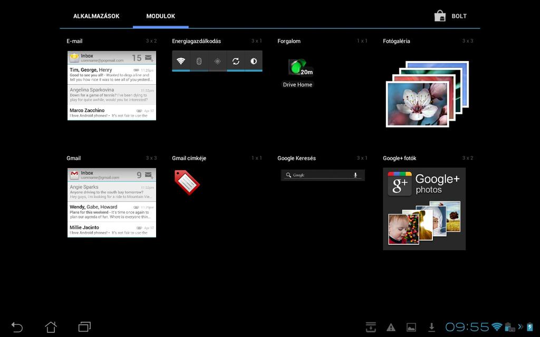Tap compose mail icon beside count 15
This screenshot has height=337, width=540.
[x=149, y=58]
